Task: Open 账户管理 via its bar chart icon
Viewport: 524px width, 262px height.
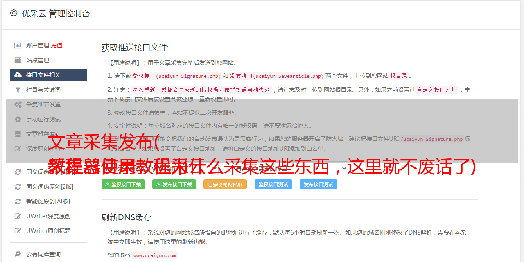Action: pyautogui.click(x=18, y=45)
